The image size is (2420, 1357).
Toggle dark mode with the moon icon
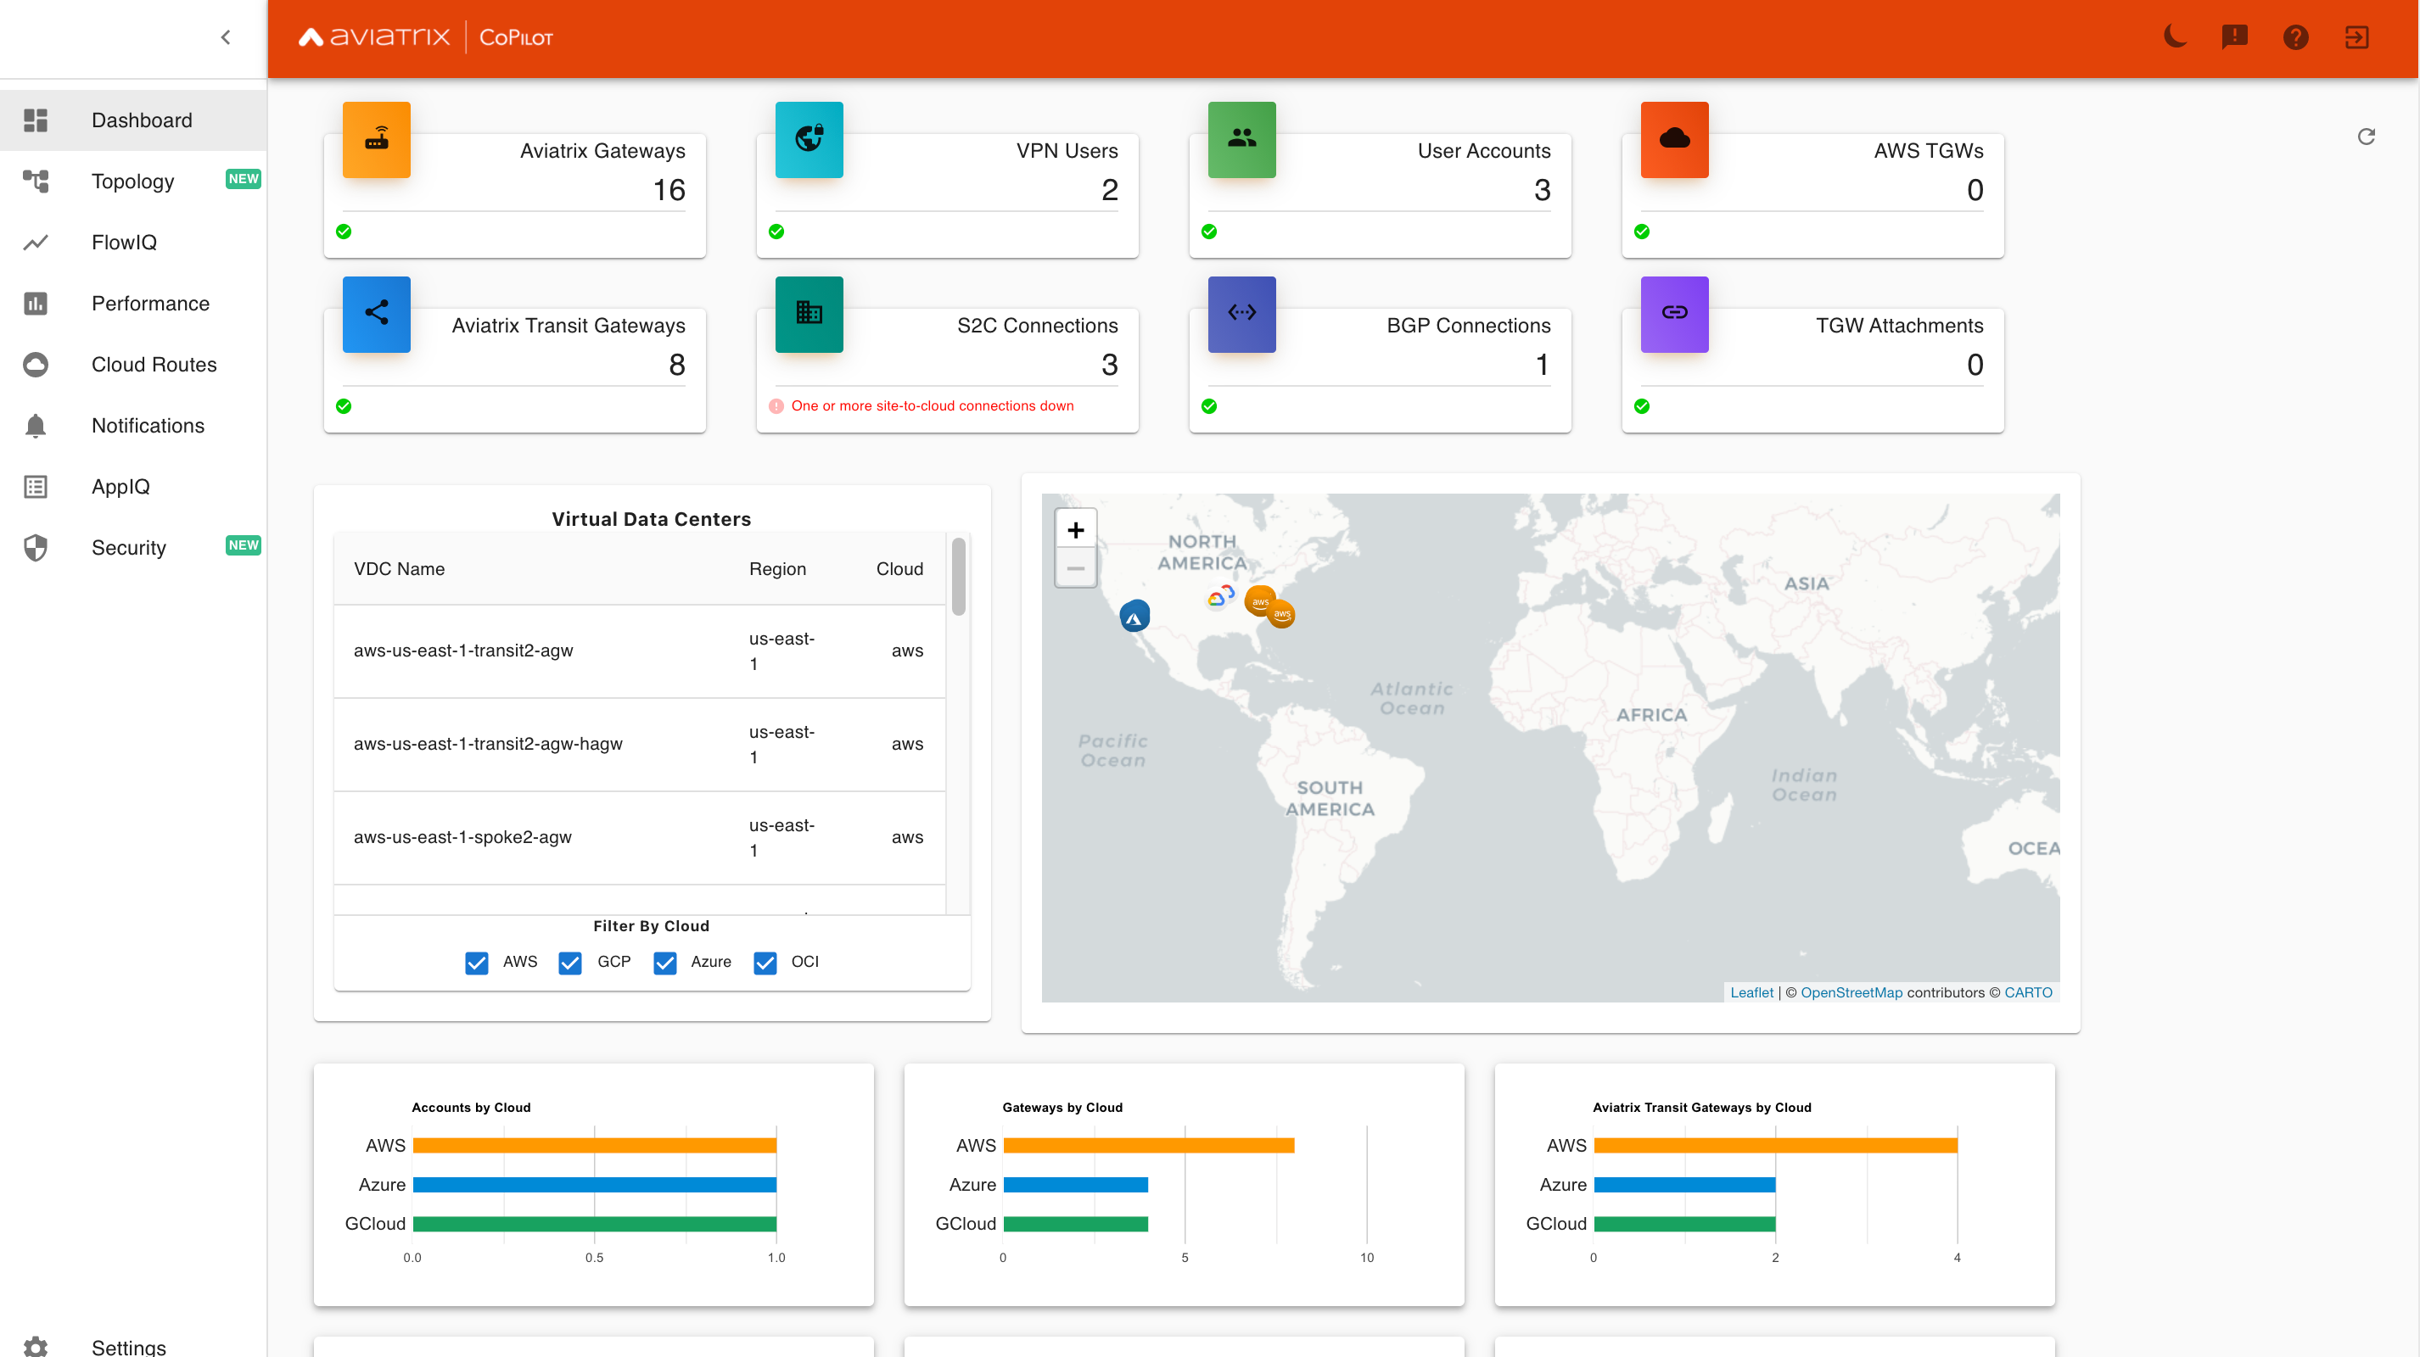click(x=2174, y=36)
